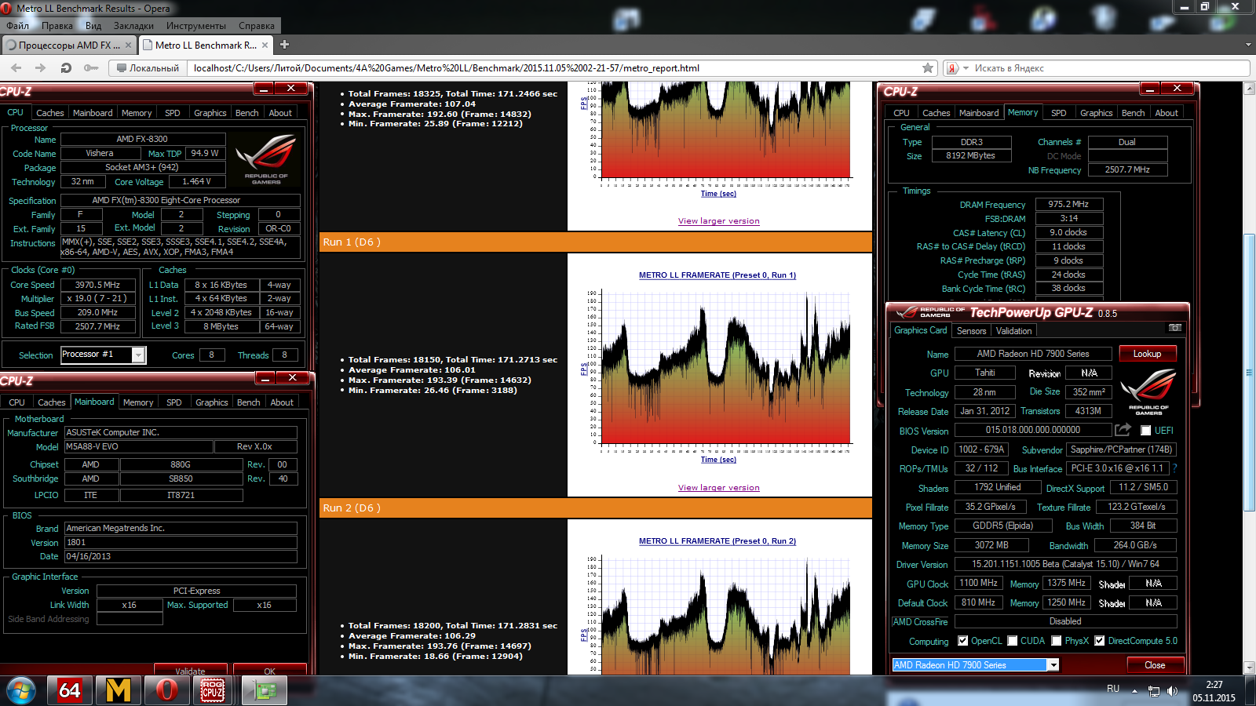Viewport: 1256px width, 706px height.
Task: Open the yellow M taskbar app
Action: coord(119,690)
